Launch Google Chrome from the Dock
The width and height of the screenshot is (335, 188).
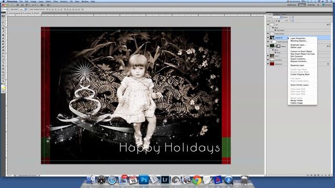(197, 180)
